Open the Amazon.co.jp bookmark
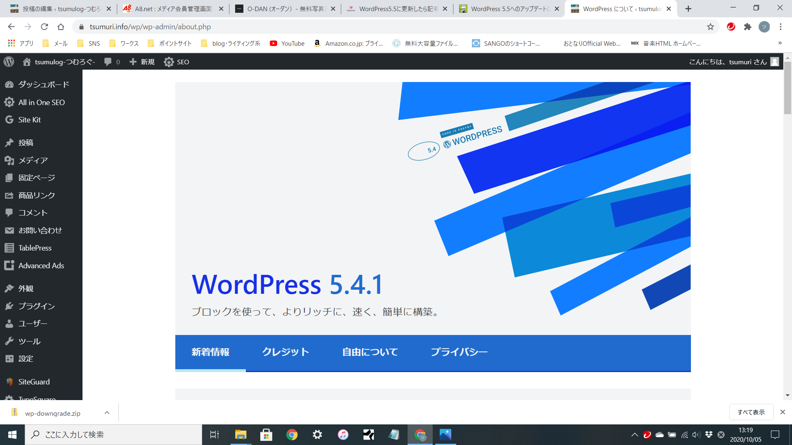 349,43
